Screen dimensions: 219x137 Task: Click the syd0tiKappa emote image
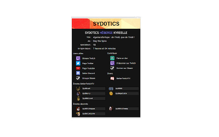[78, 109]
